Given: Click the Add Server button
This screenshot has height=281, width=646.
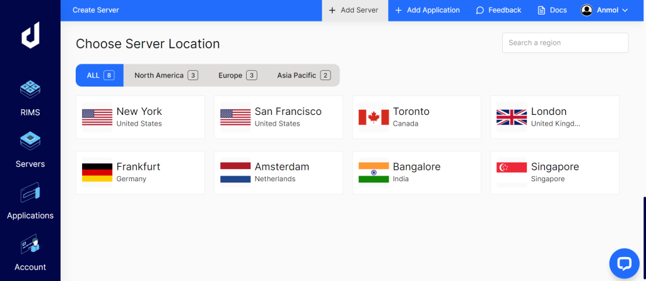Looking at the screenshot, I should (354, 10).
